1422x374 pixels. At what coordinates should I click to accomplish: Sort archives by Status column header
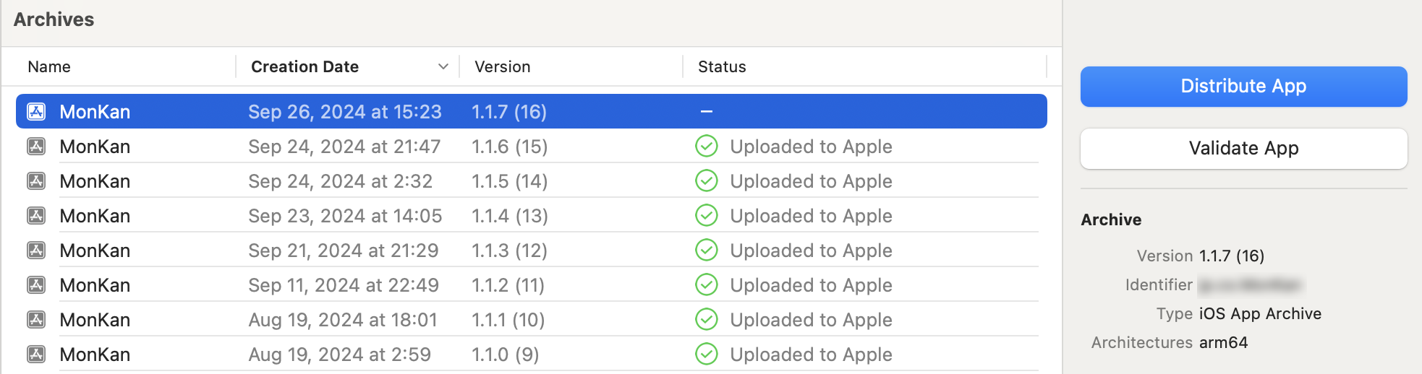coord(721,66)
